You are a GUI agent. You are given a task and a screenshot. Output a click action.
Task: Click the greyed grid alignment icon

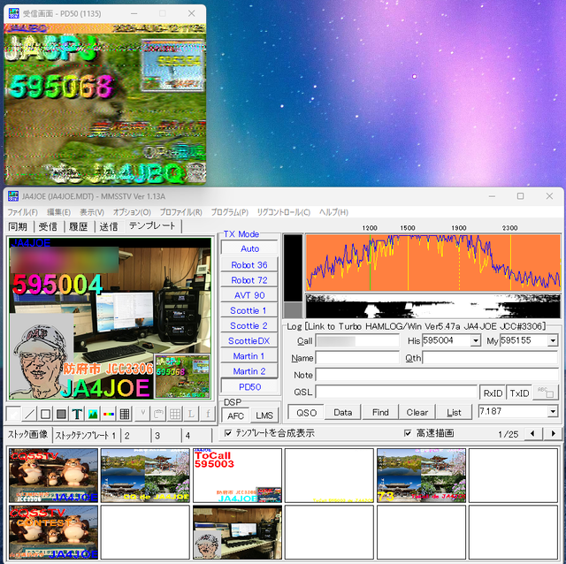coord(175,414)
